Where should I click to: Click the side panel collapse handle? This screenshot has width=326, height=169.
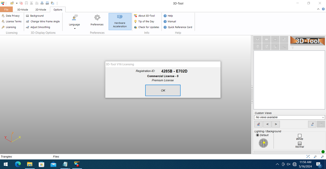(x=252, y=94)
